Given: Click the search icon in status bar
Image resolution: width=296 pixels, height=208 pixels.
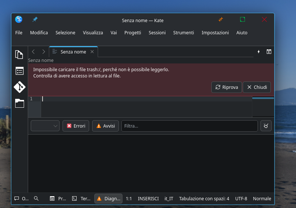Looking at the screenshot, I should coord(36,198).
